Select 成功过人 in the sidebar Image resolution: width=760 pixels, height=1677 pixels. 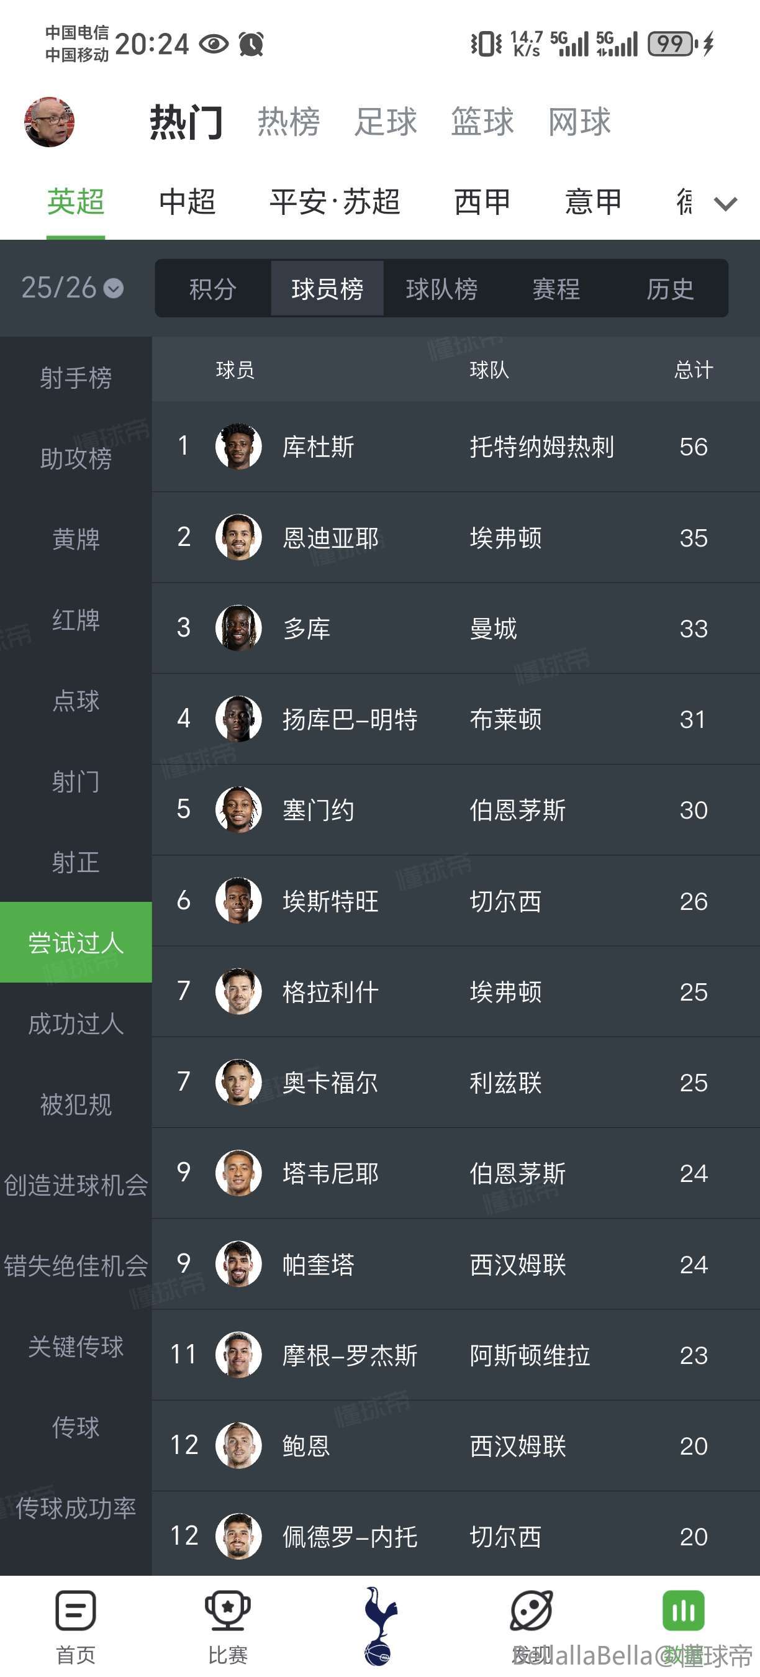76,1024
